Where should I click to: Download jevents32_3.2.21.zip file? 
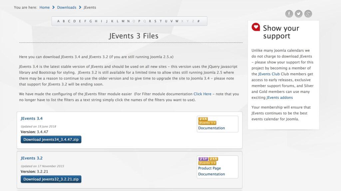pyautogui.click(x=51, y=179)
